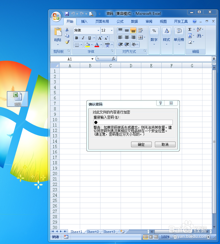
Task: Click the phonetic guide wén icon
Action: 107,45
